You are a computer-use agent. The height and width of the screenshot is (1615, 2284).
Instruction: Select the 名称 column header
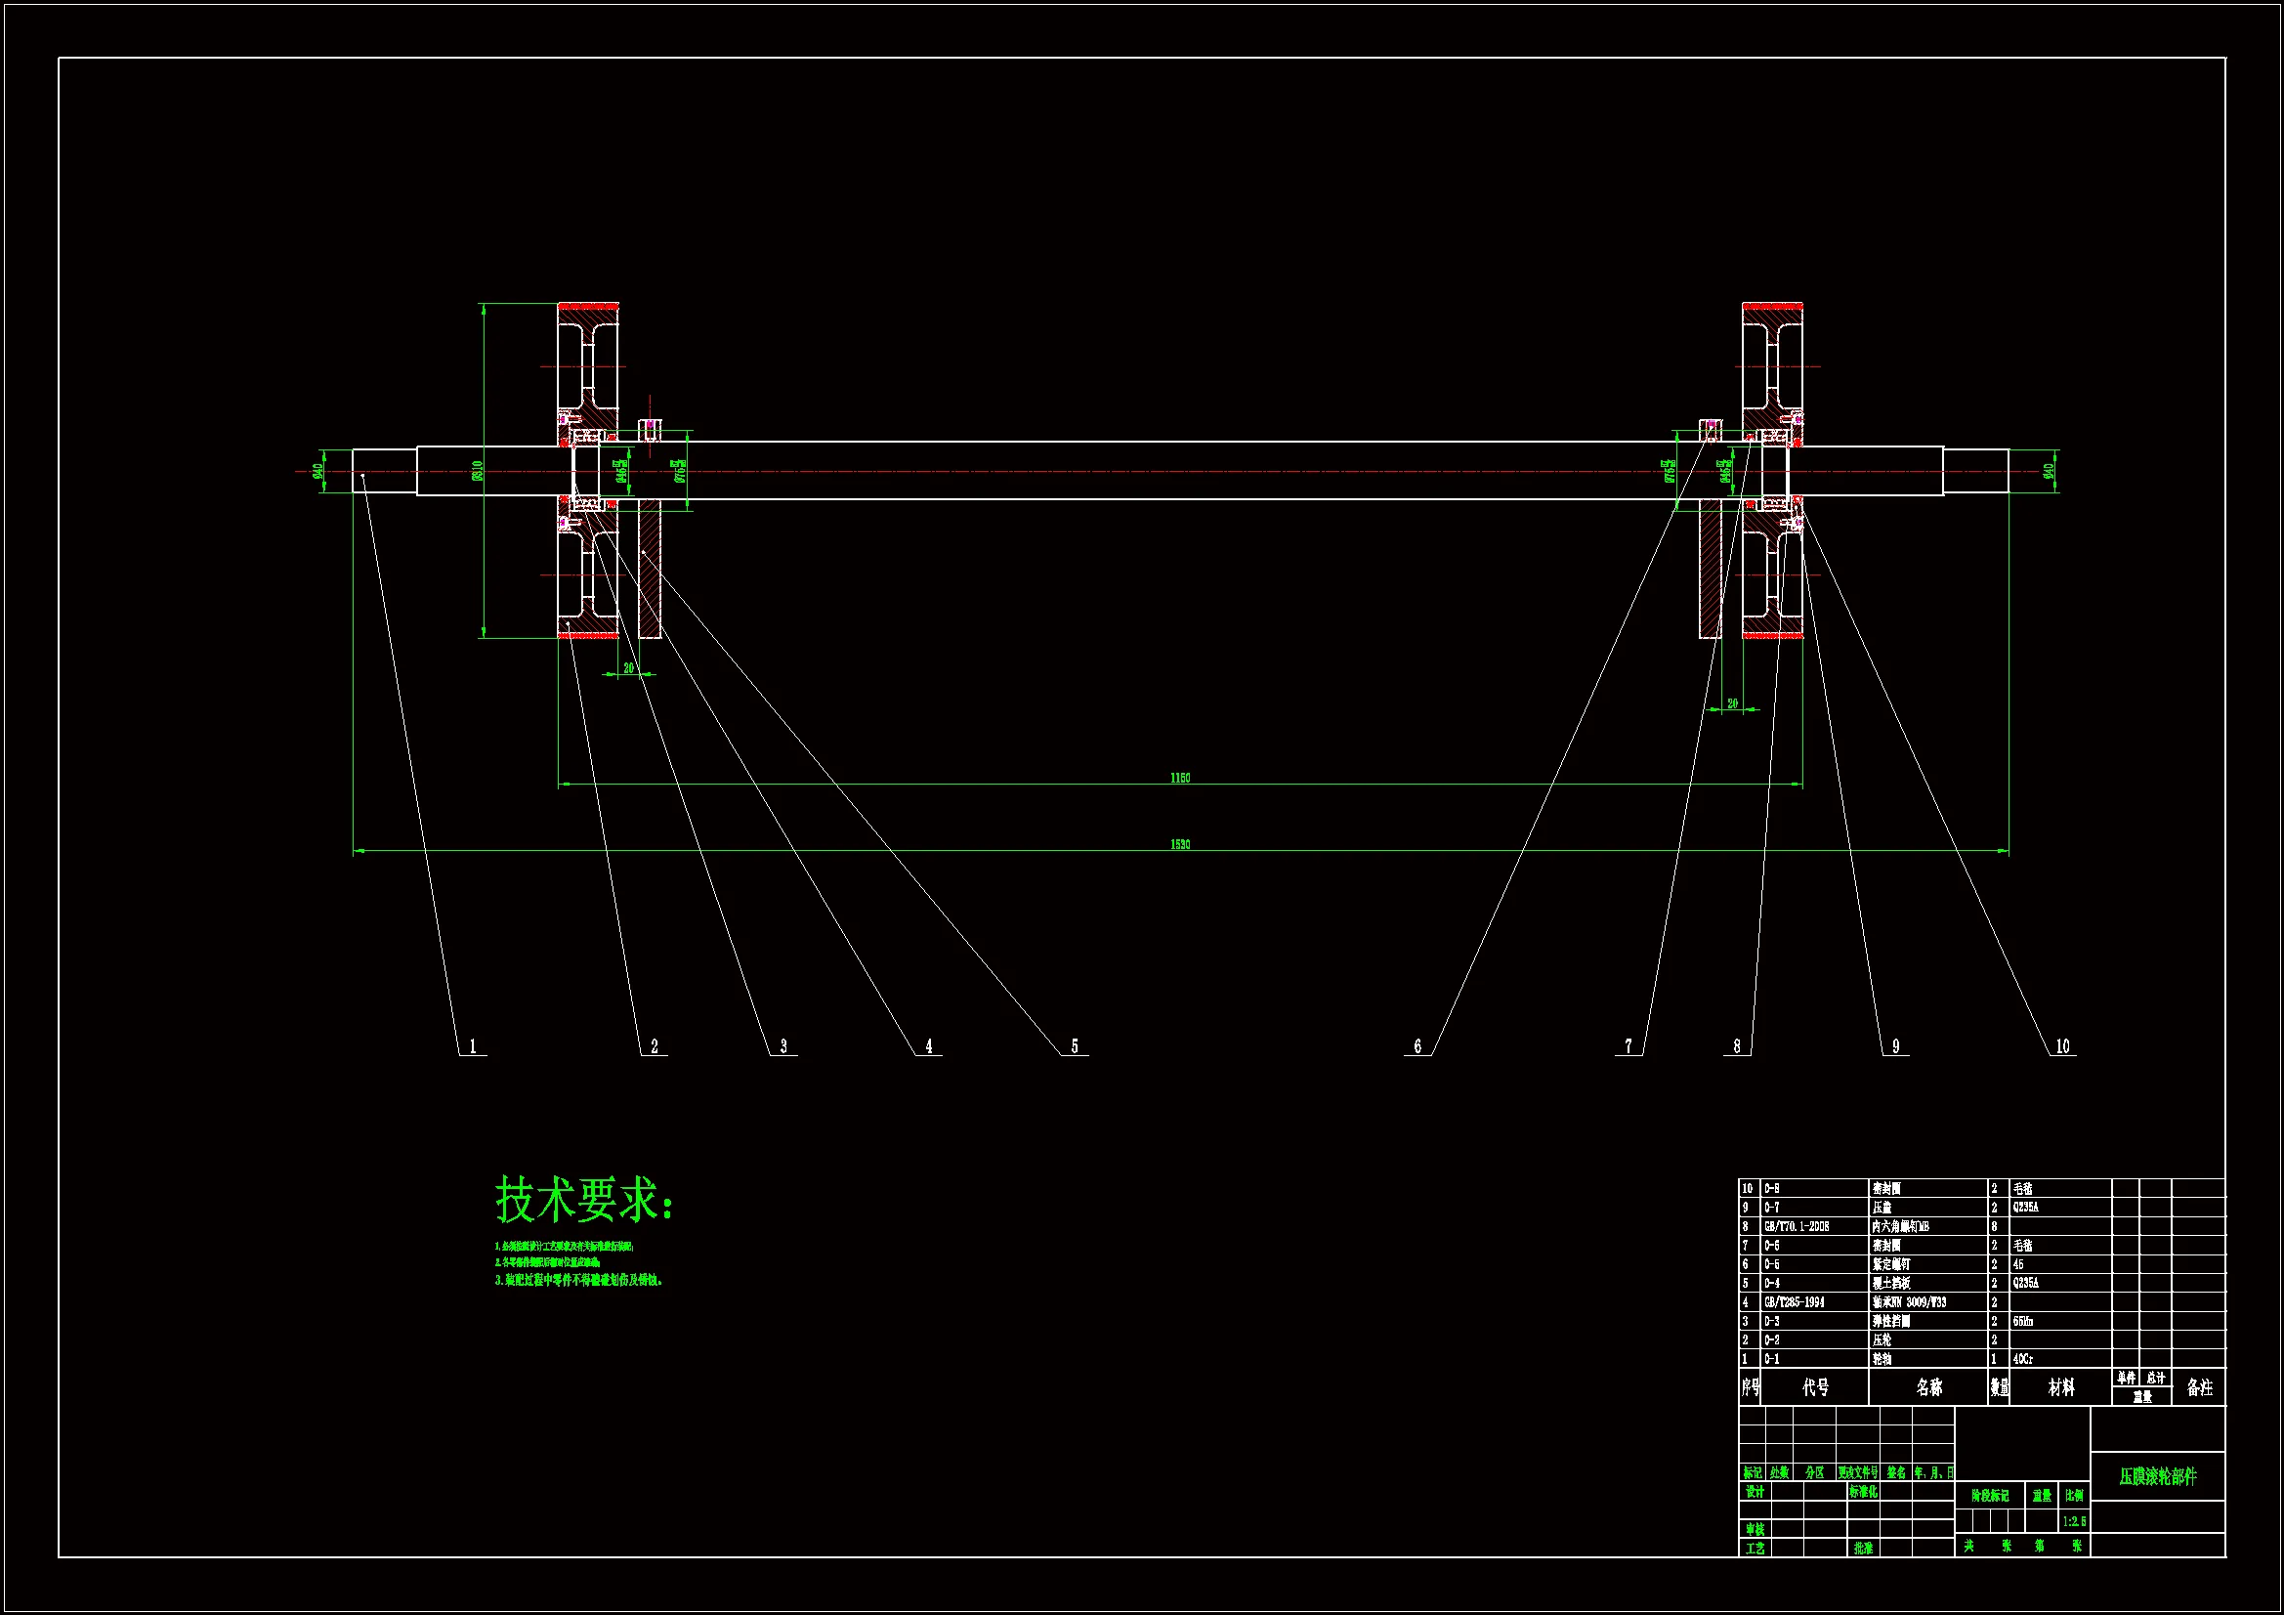pos(1927,1387)
